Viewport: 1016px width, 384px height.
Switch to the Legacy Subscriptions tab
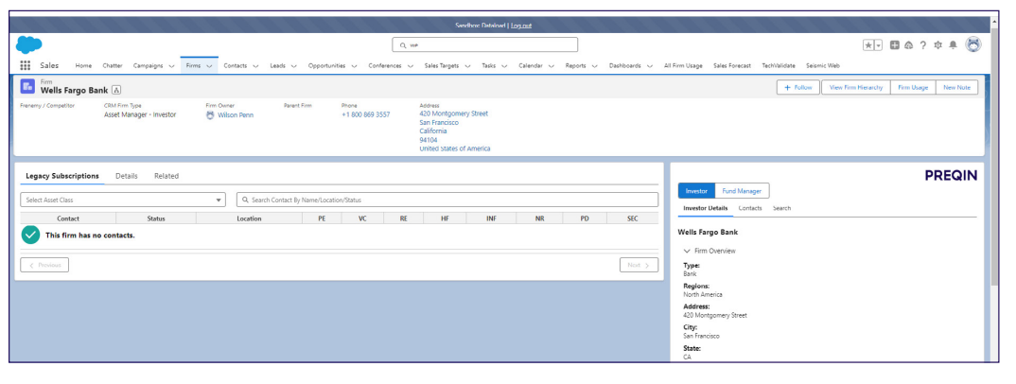pos(62,176)
